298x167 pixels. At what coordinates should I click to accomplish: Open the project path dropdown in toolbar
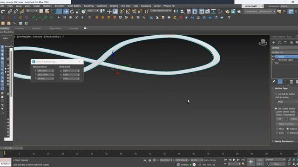click(x=260, y=12)
